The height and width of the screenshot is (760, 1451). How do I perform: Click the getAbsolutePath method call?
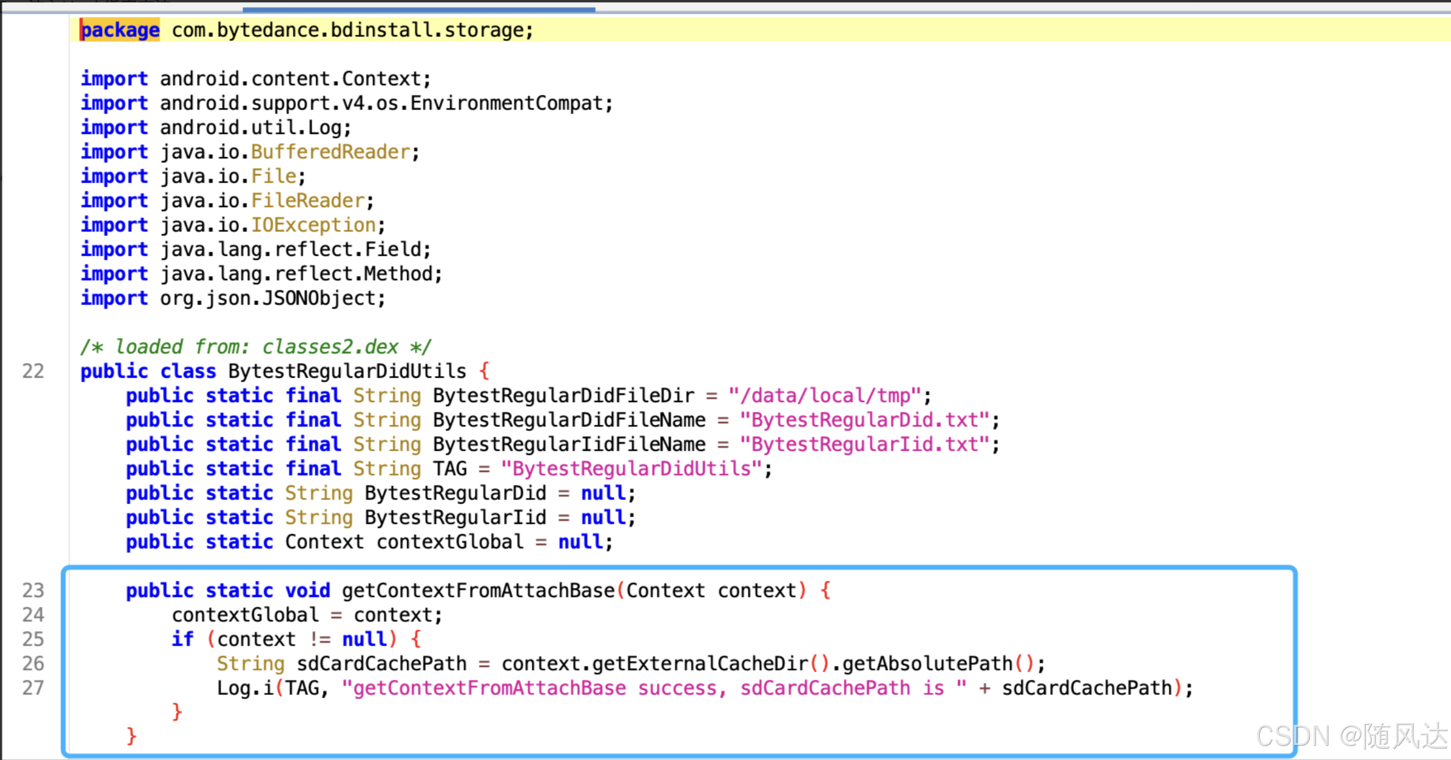click(x=927, y=664)
